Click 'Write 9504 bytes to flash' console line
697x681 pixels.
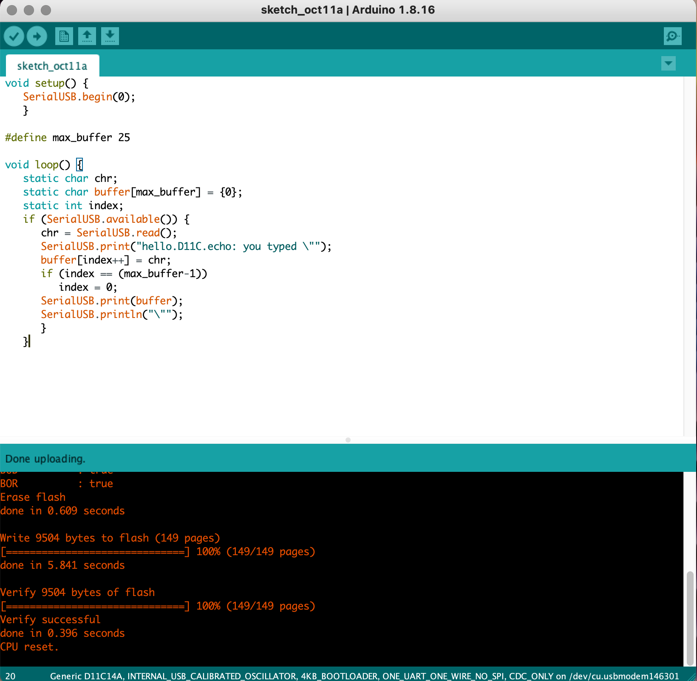coord(110,538)
